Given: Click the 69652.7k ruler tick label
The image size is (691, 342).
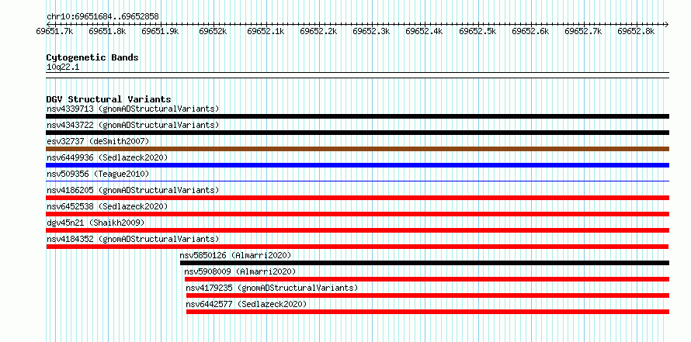Looking at the screenshot, I should click(x=583, y=32).
